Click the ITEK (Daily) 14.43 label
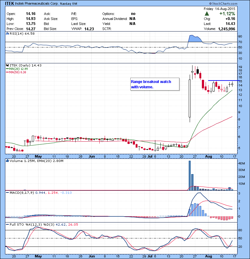The height and width of the screenshot is (259, 250). click(26, 66)
